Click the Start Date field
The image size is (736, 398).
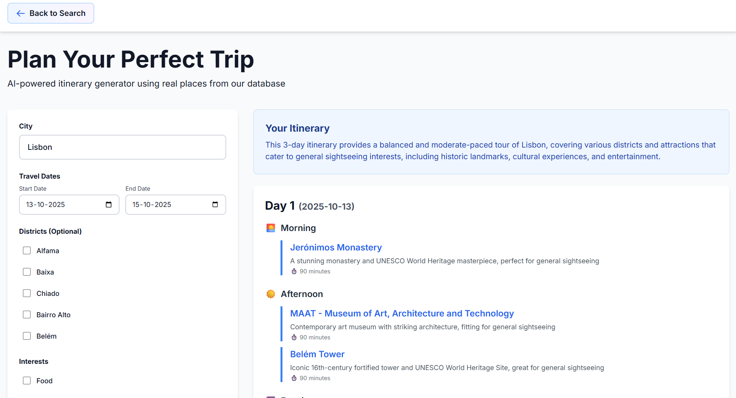(x=62, y=205)
